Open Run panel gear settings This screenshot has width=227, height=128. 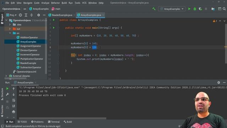pyautogui.click(x=218, y=82)
